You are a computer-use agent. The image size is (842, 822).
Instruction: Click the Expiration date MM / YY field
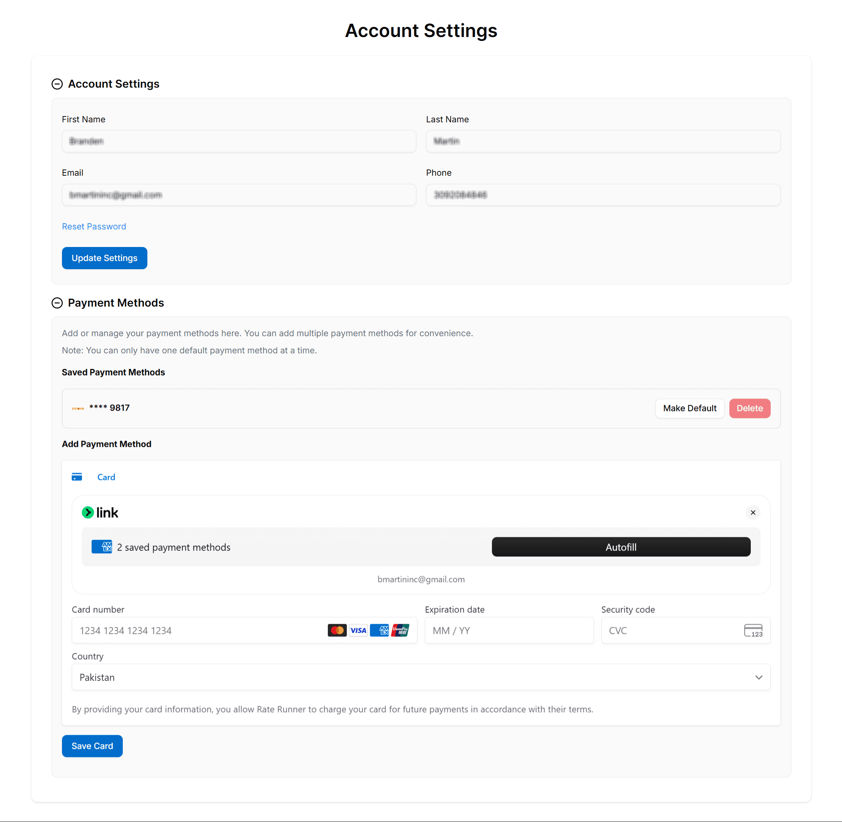(x=509, y=630)
